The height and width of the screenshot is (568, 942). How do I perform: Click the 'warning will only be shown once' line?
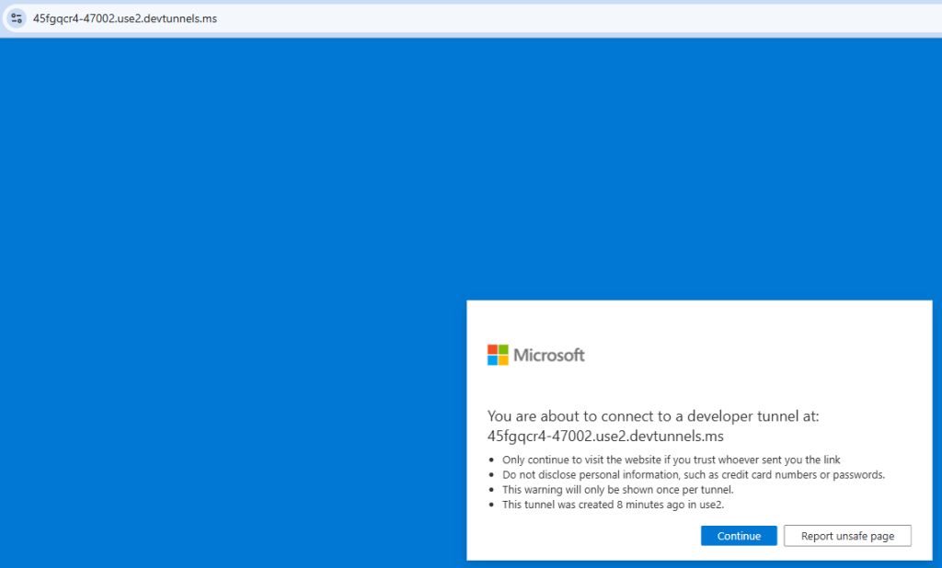pos(617,489)
